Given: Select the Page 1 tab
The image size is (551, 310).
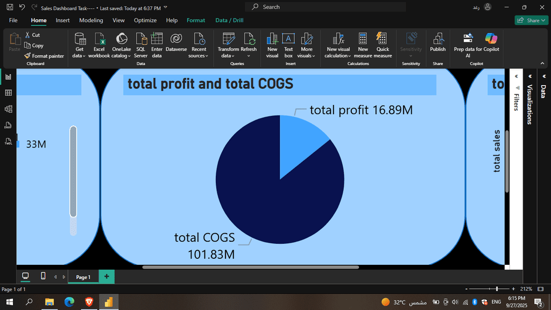Looking at the screenshot, I should click(x=83, y=277).
